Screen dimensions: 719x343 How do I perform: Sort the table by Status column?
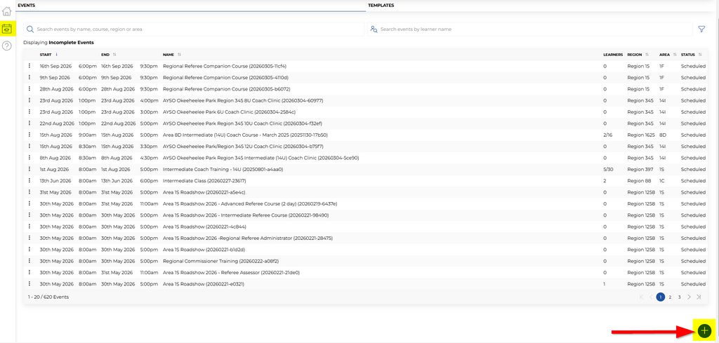(689, 54)
